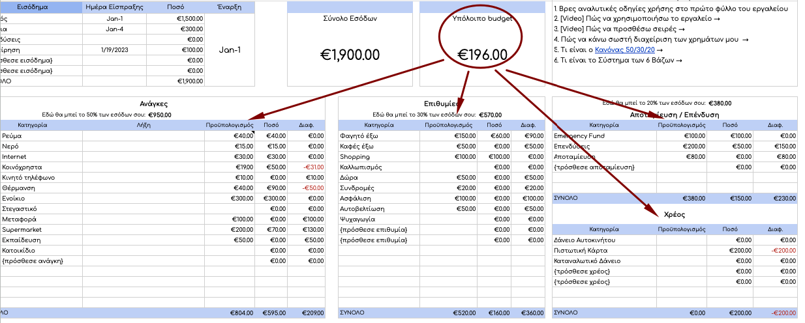Click the Φαγητό έξω category cell
This screenshot has height=323, width=805.
359,135
